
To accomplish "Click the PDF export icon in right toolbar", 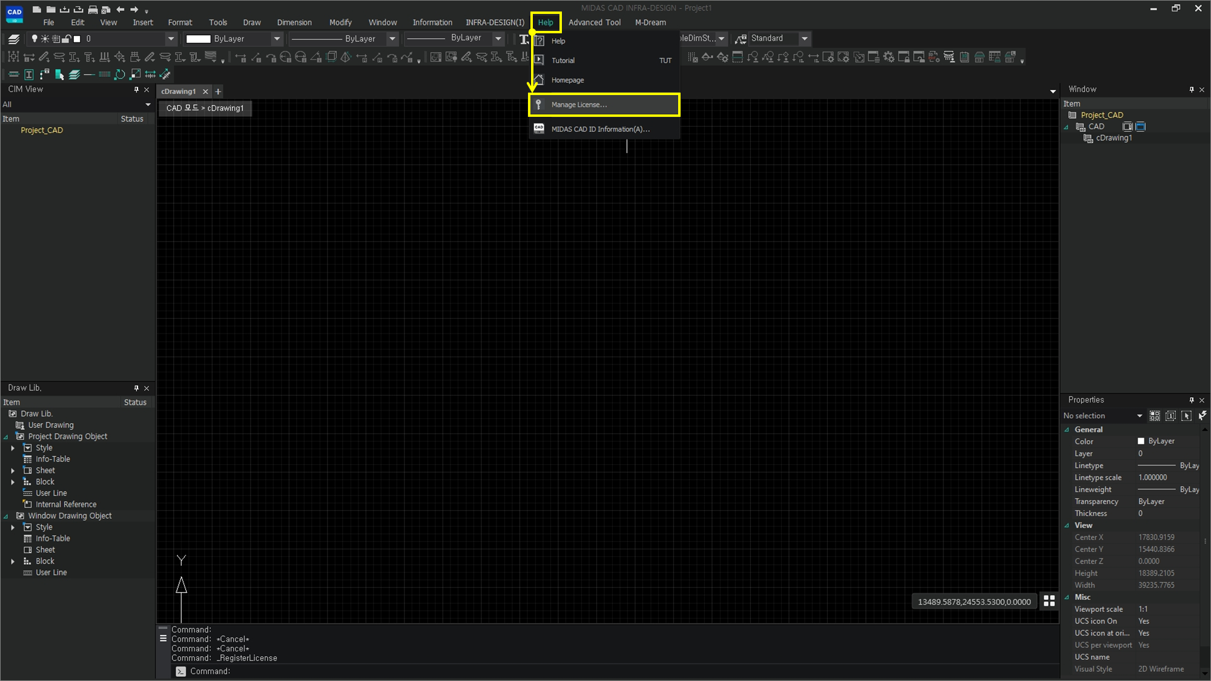I will [x=934, y=57].
